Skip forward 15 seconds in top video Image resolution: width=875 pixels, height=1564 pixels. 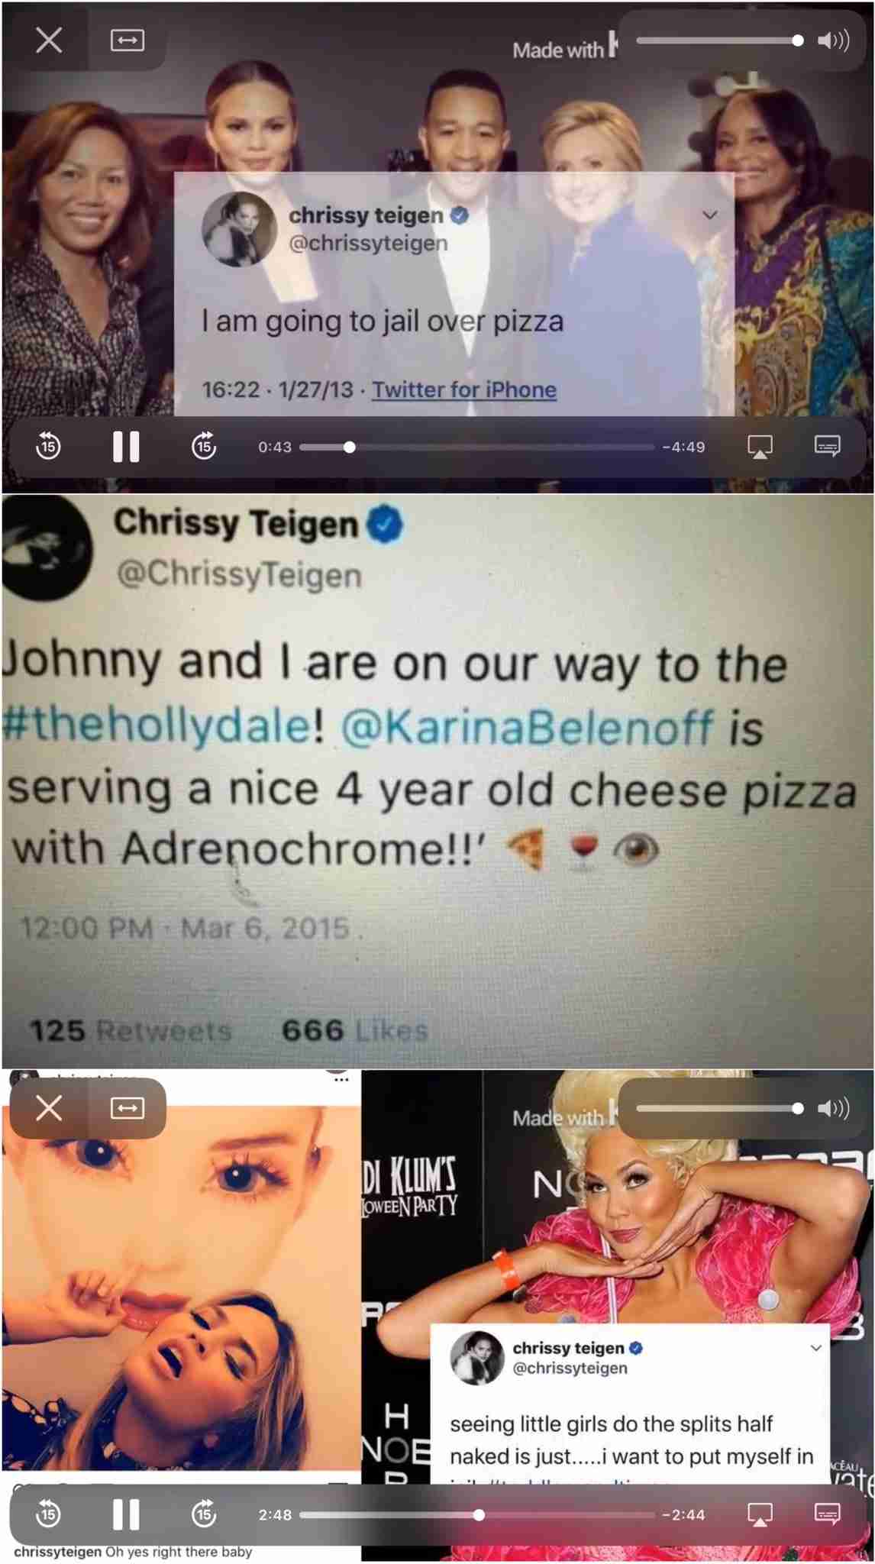tap(204, 446)
